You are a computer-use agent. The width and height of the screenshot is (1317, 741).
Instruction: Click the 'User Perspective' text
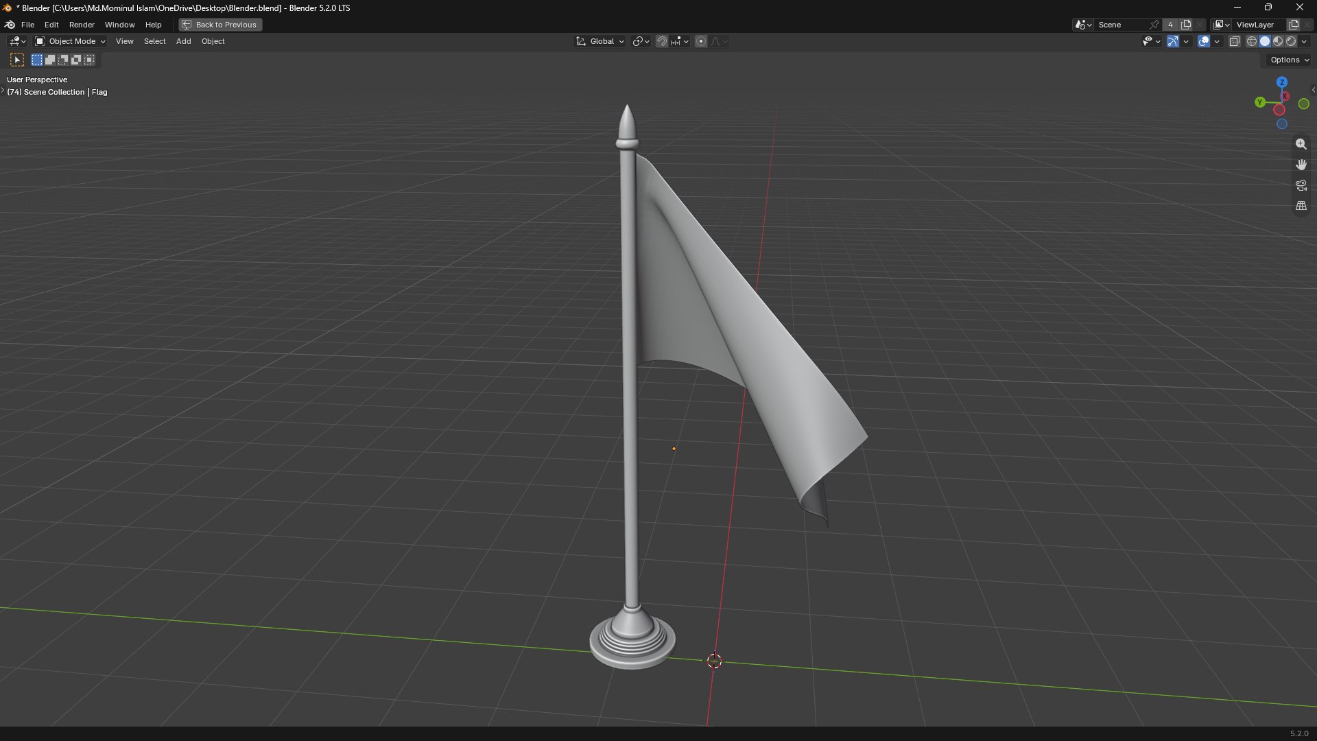coord(37,80)
